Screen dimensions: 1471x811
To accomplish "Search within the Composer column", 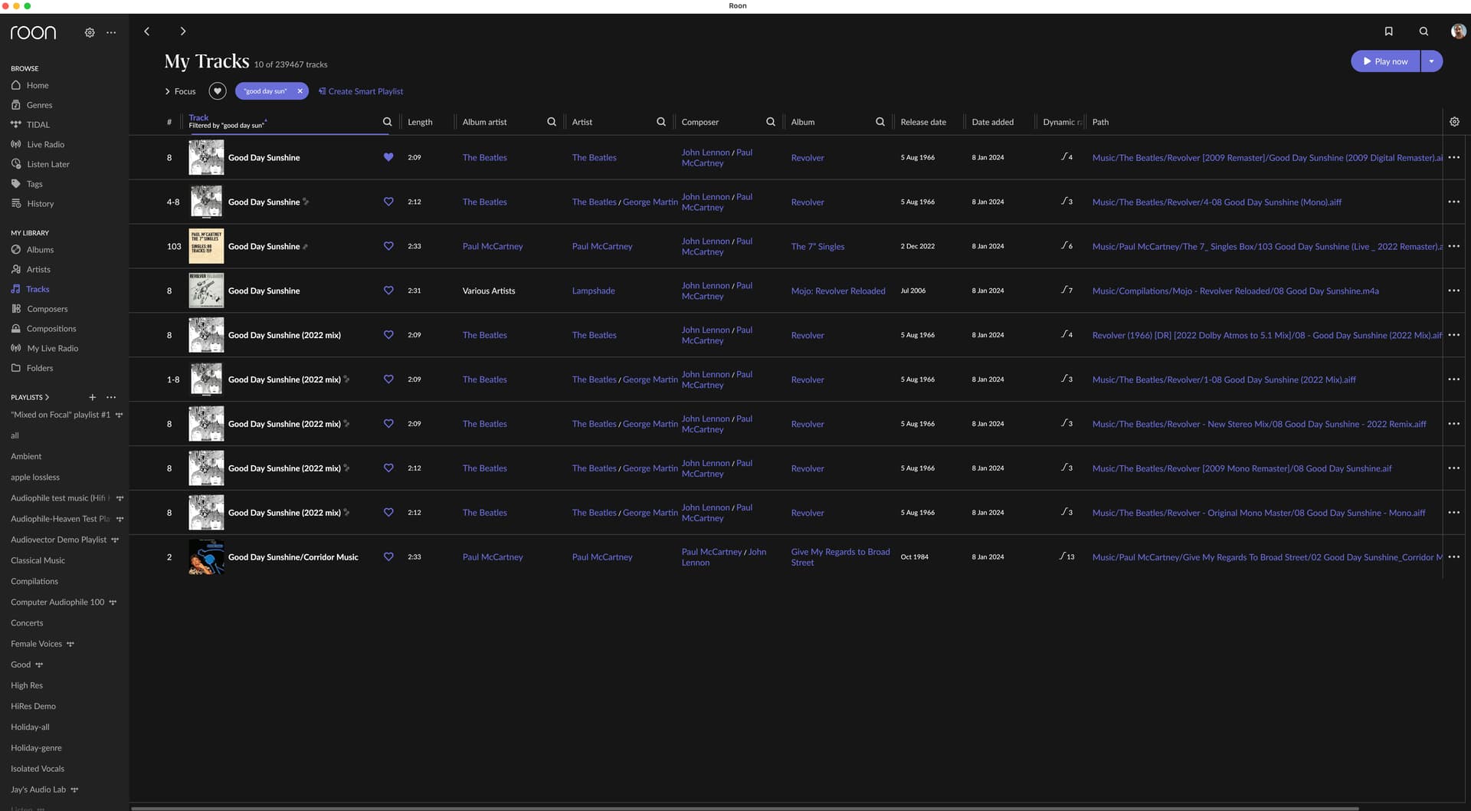I will tap(770, 122).
